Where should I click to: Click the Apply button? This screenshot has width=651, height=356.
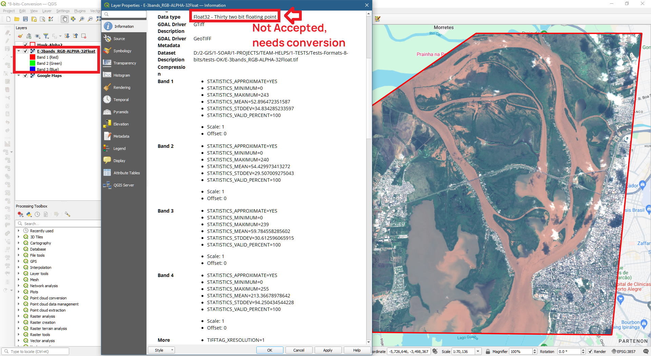328,350
